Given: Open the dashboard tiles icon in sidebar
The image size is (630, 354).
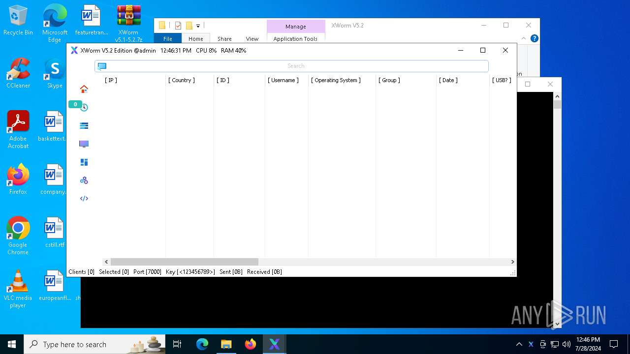Looking at the screenshot, I should [x=84, y=162].
